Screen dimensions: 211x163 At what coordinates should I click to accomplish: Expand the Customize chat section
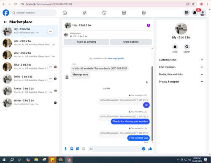coord(181,60)
